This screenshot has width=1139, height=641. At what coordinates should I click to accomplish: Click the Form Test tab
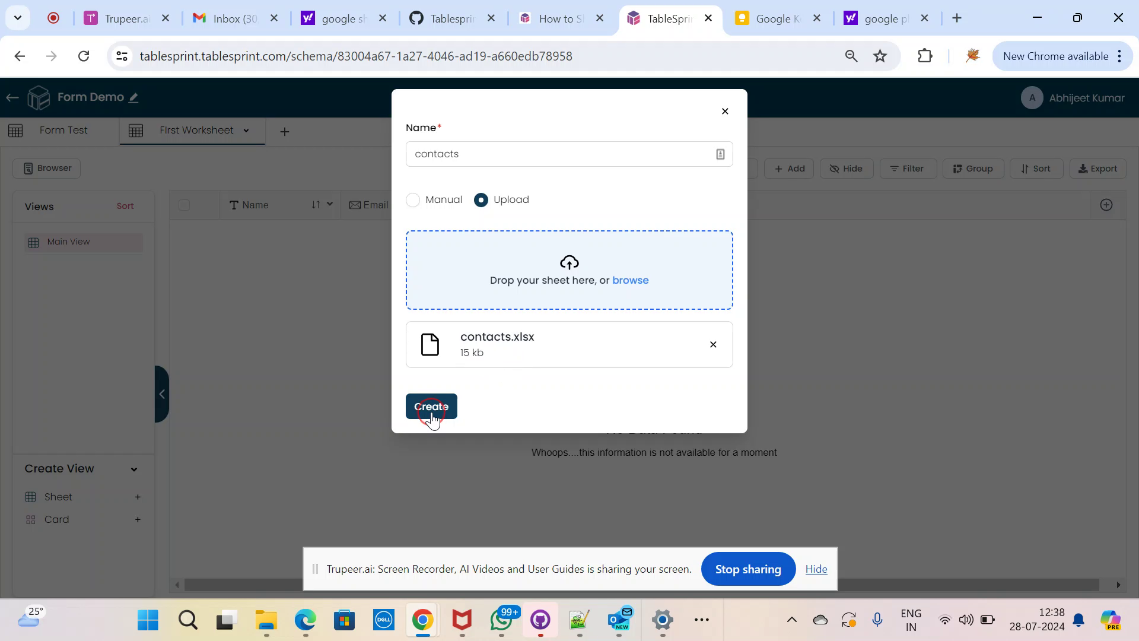[x=63, y=129]
